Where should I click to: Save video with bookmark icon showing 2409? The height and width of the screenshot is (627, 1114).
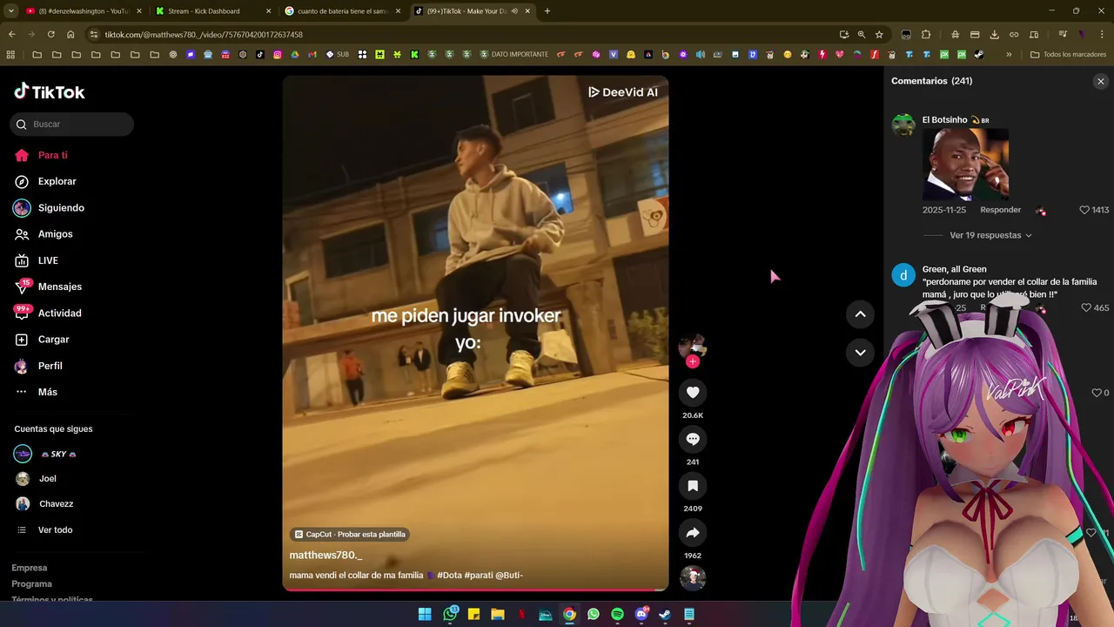tap(693, 486)
